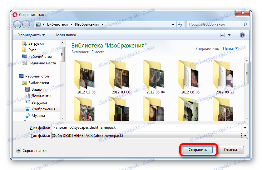Click the 2 места link
262x170 pixels.
[98, 52]
